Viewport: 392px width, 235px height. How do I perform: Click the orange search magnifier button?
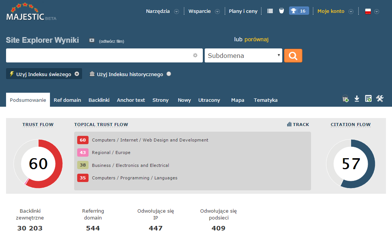(x=293, y=56)
